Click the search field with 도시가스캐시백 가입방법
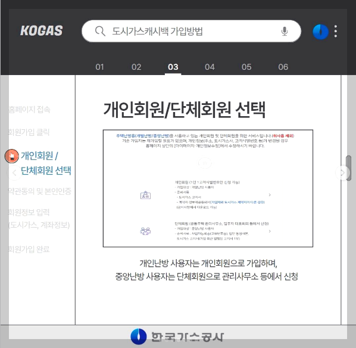The image size is (356, 348). click(192, 31)
